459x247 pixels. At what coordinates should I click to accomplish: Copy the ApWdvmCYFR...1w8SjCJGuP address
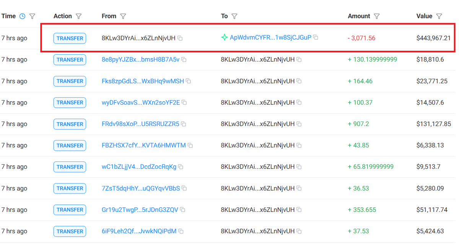pyautogui.click(x=316, y=37)
